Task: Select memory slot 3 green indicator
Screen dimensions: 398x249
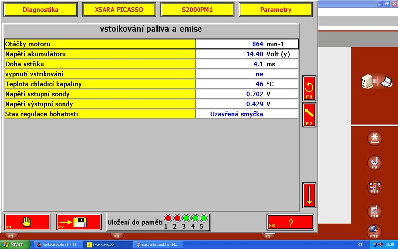Action: 186,218
